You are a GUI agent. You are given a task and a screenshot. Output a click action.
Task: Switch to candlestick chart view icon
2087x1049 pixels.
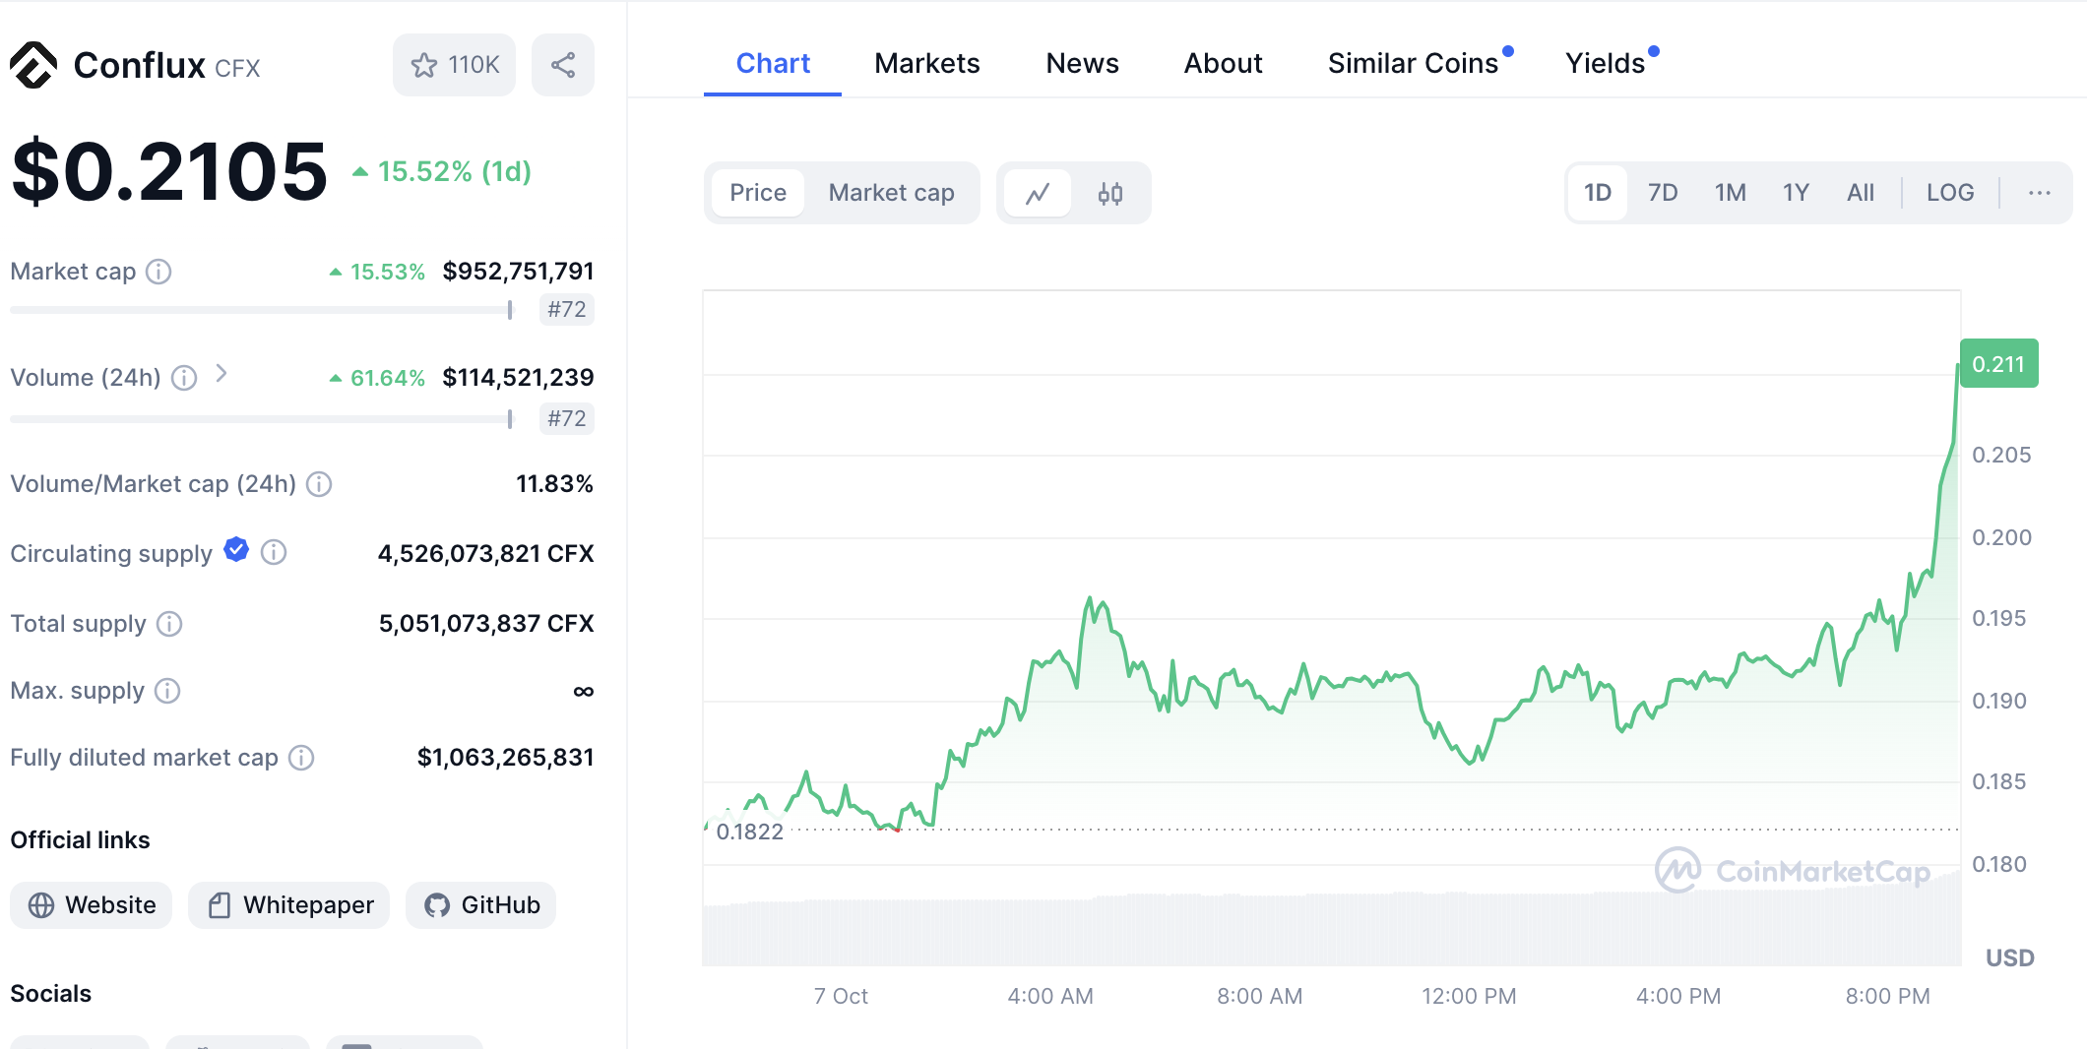[1110, 193]
